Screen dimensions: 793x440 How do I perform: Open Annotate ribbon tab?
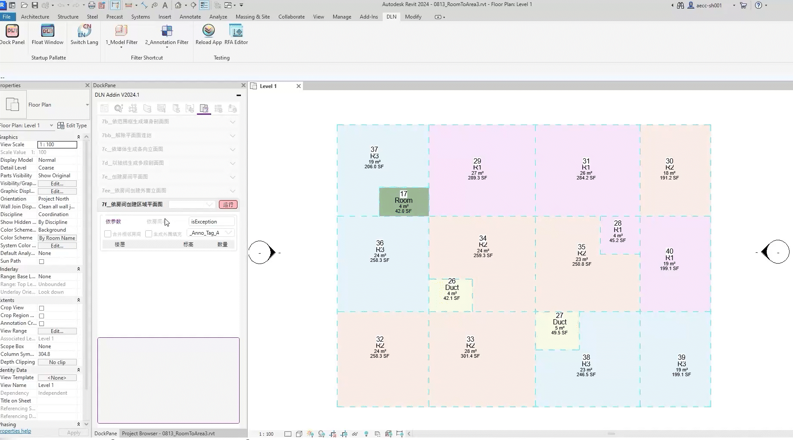point(190,17)
